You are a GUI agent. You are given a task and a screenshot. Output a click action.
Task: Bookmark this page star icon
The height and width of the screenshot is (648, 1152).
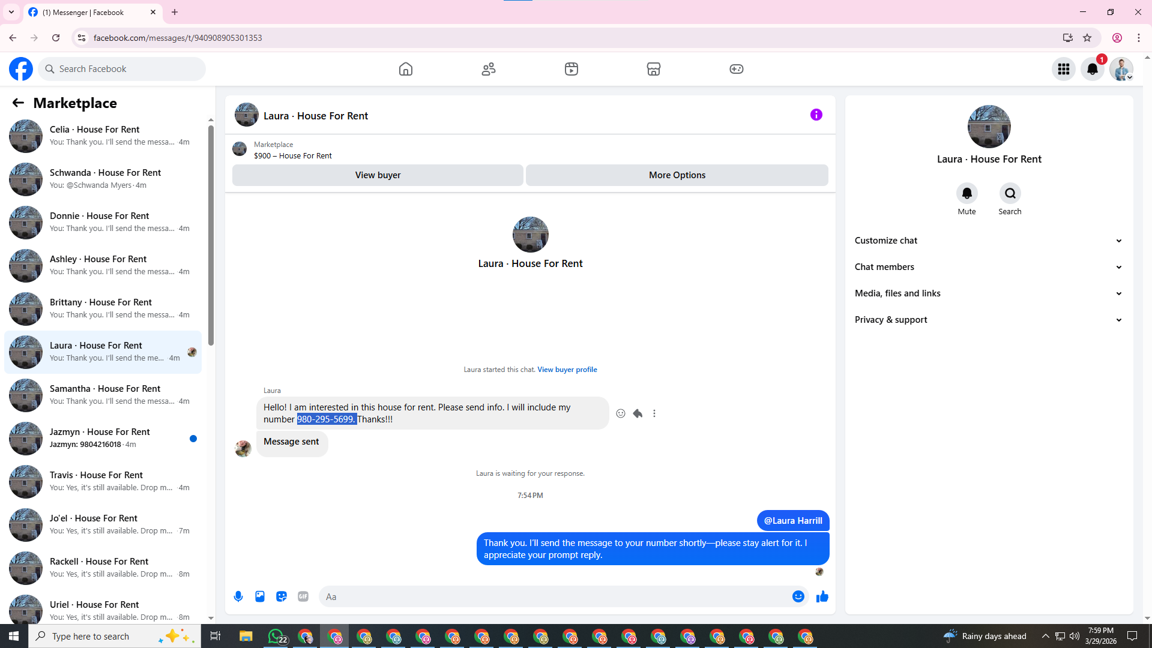(x=1087, y=38)
